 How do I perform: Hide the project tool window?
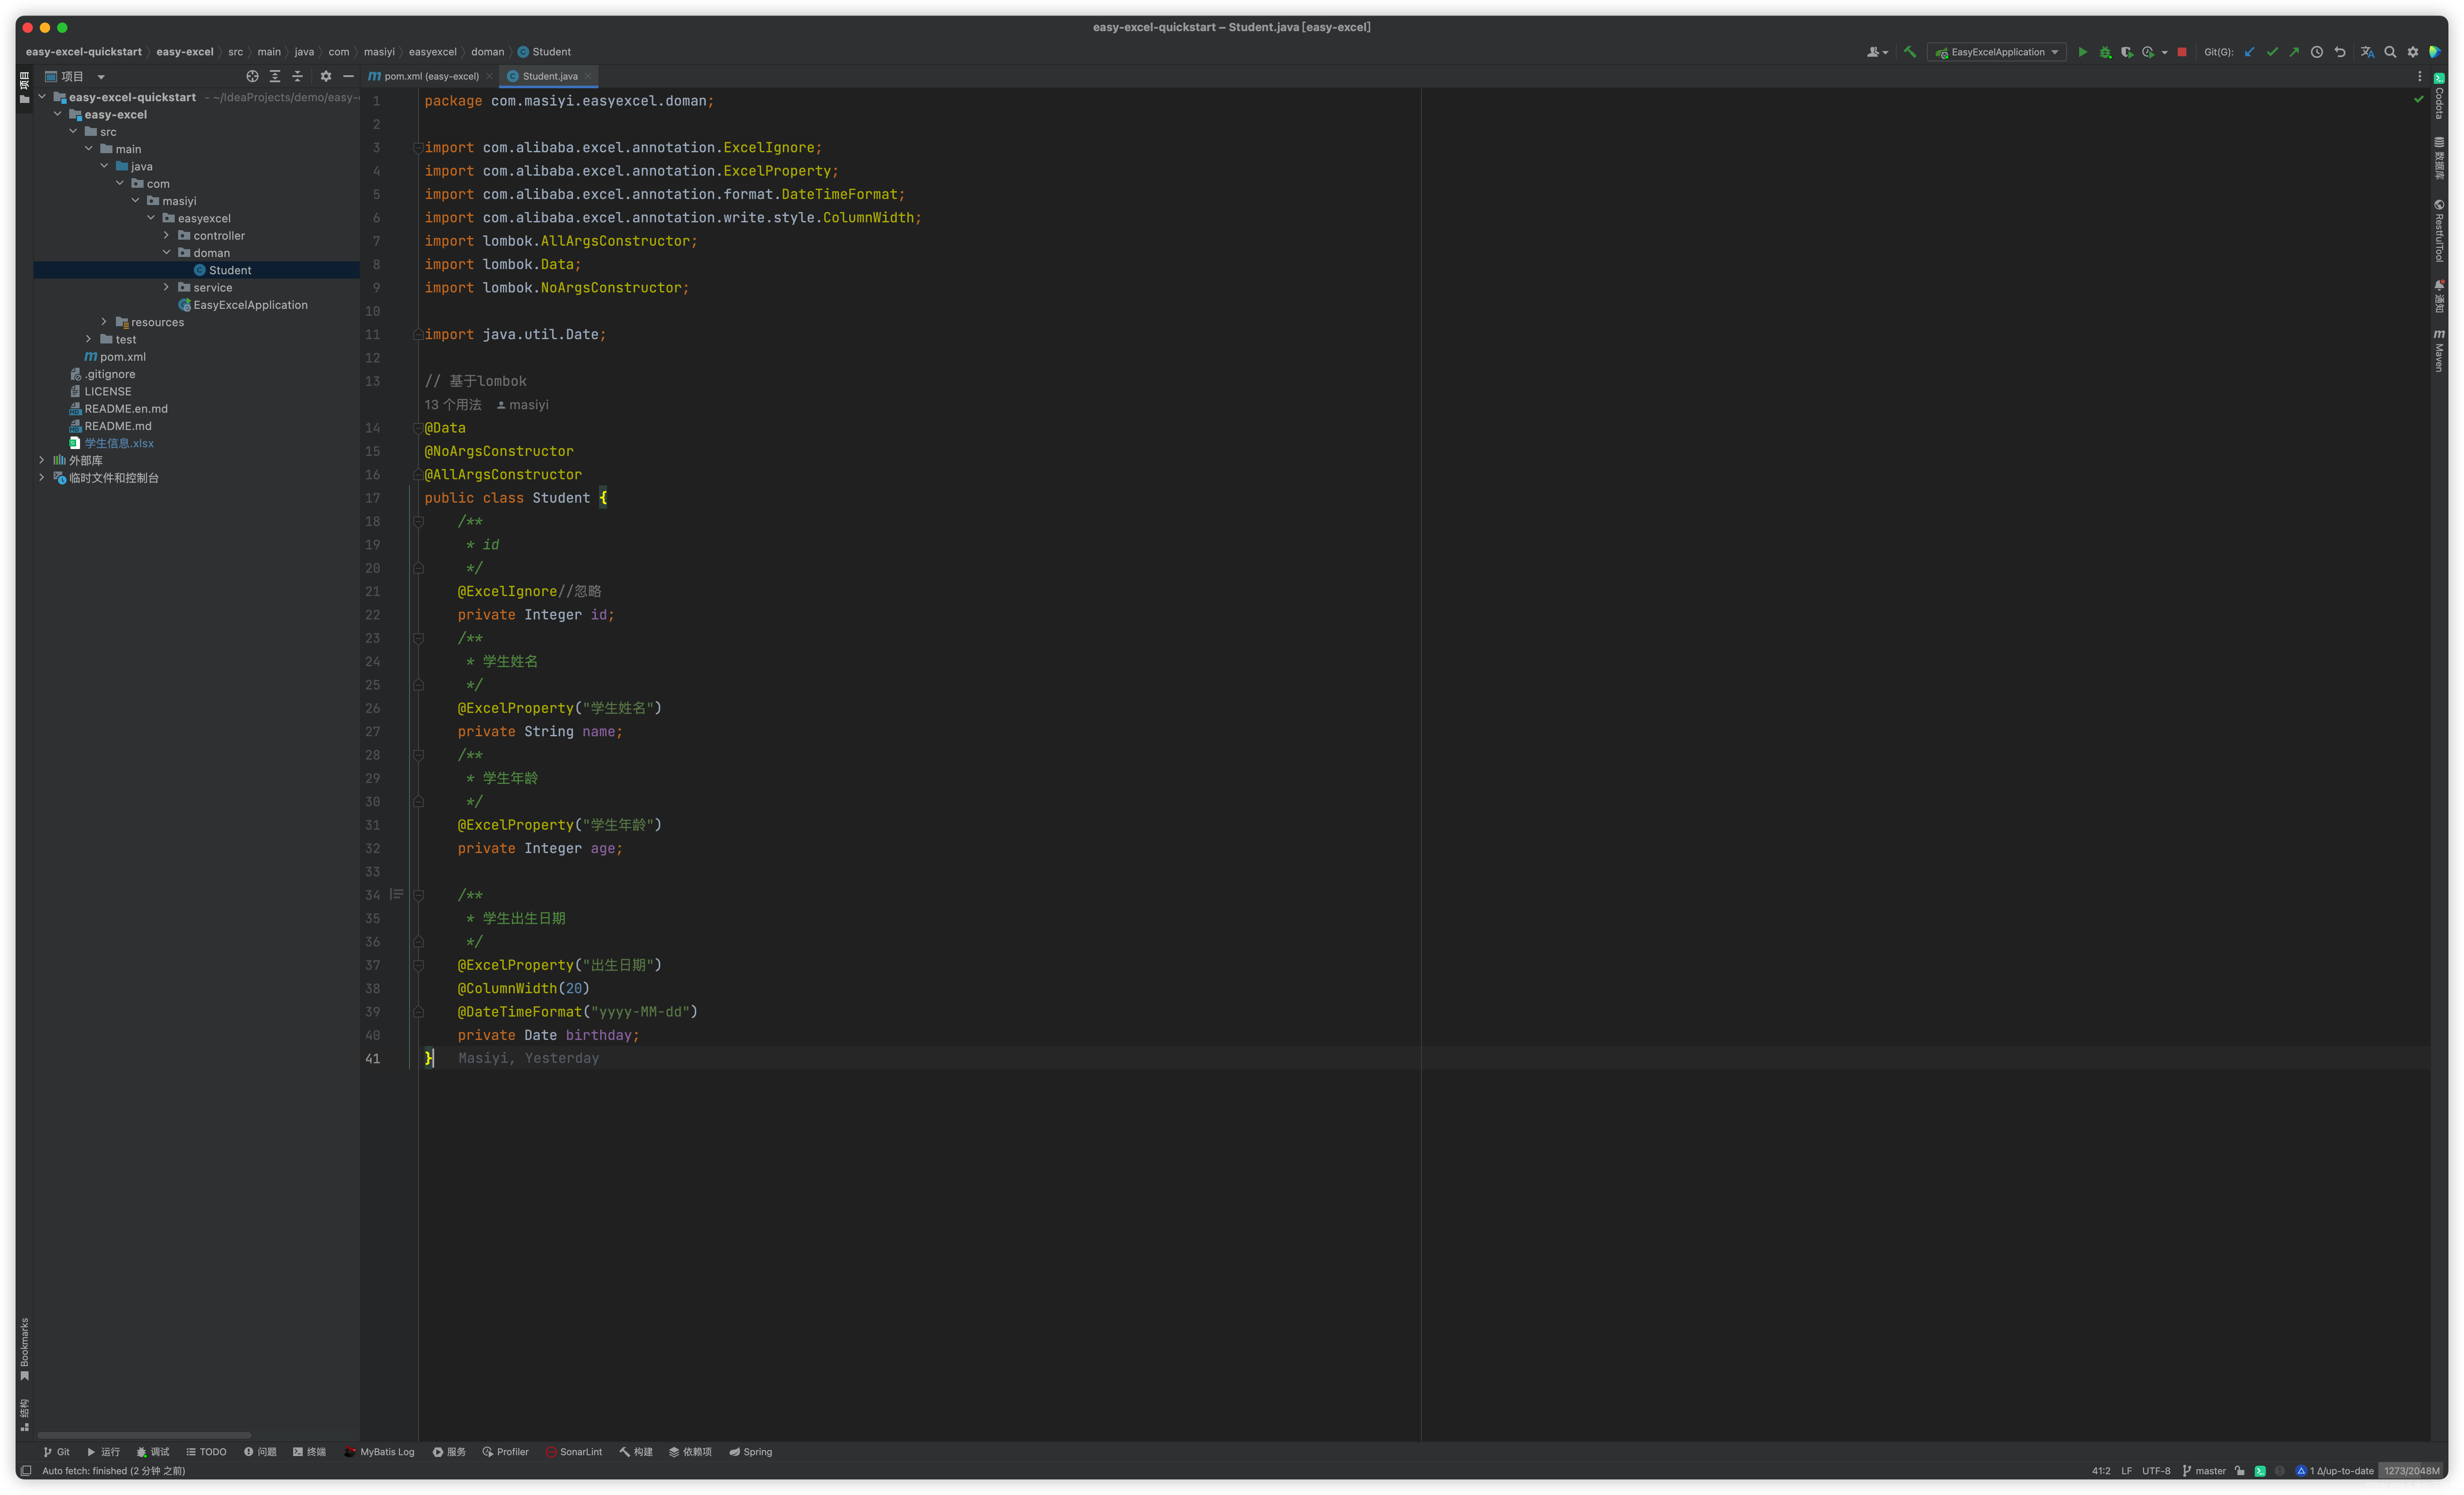(348, 76)
